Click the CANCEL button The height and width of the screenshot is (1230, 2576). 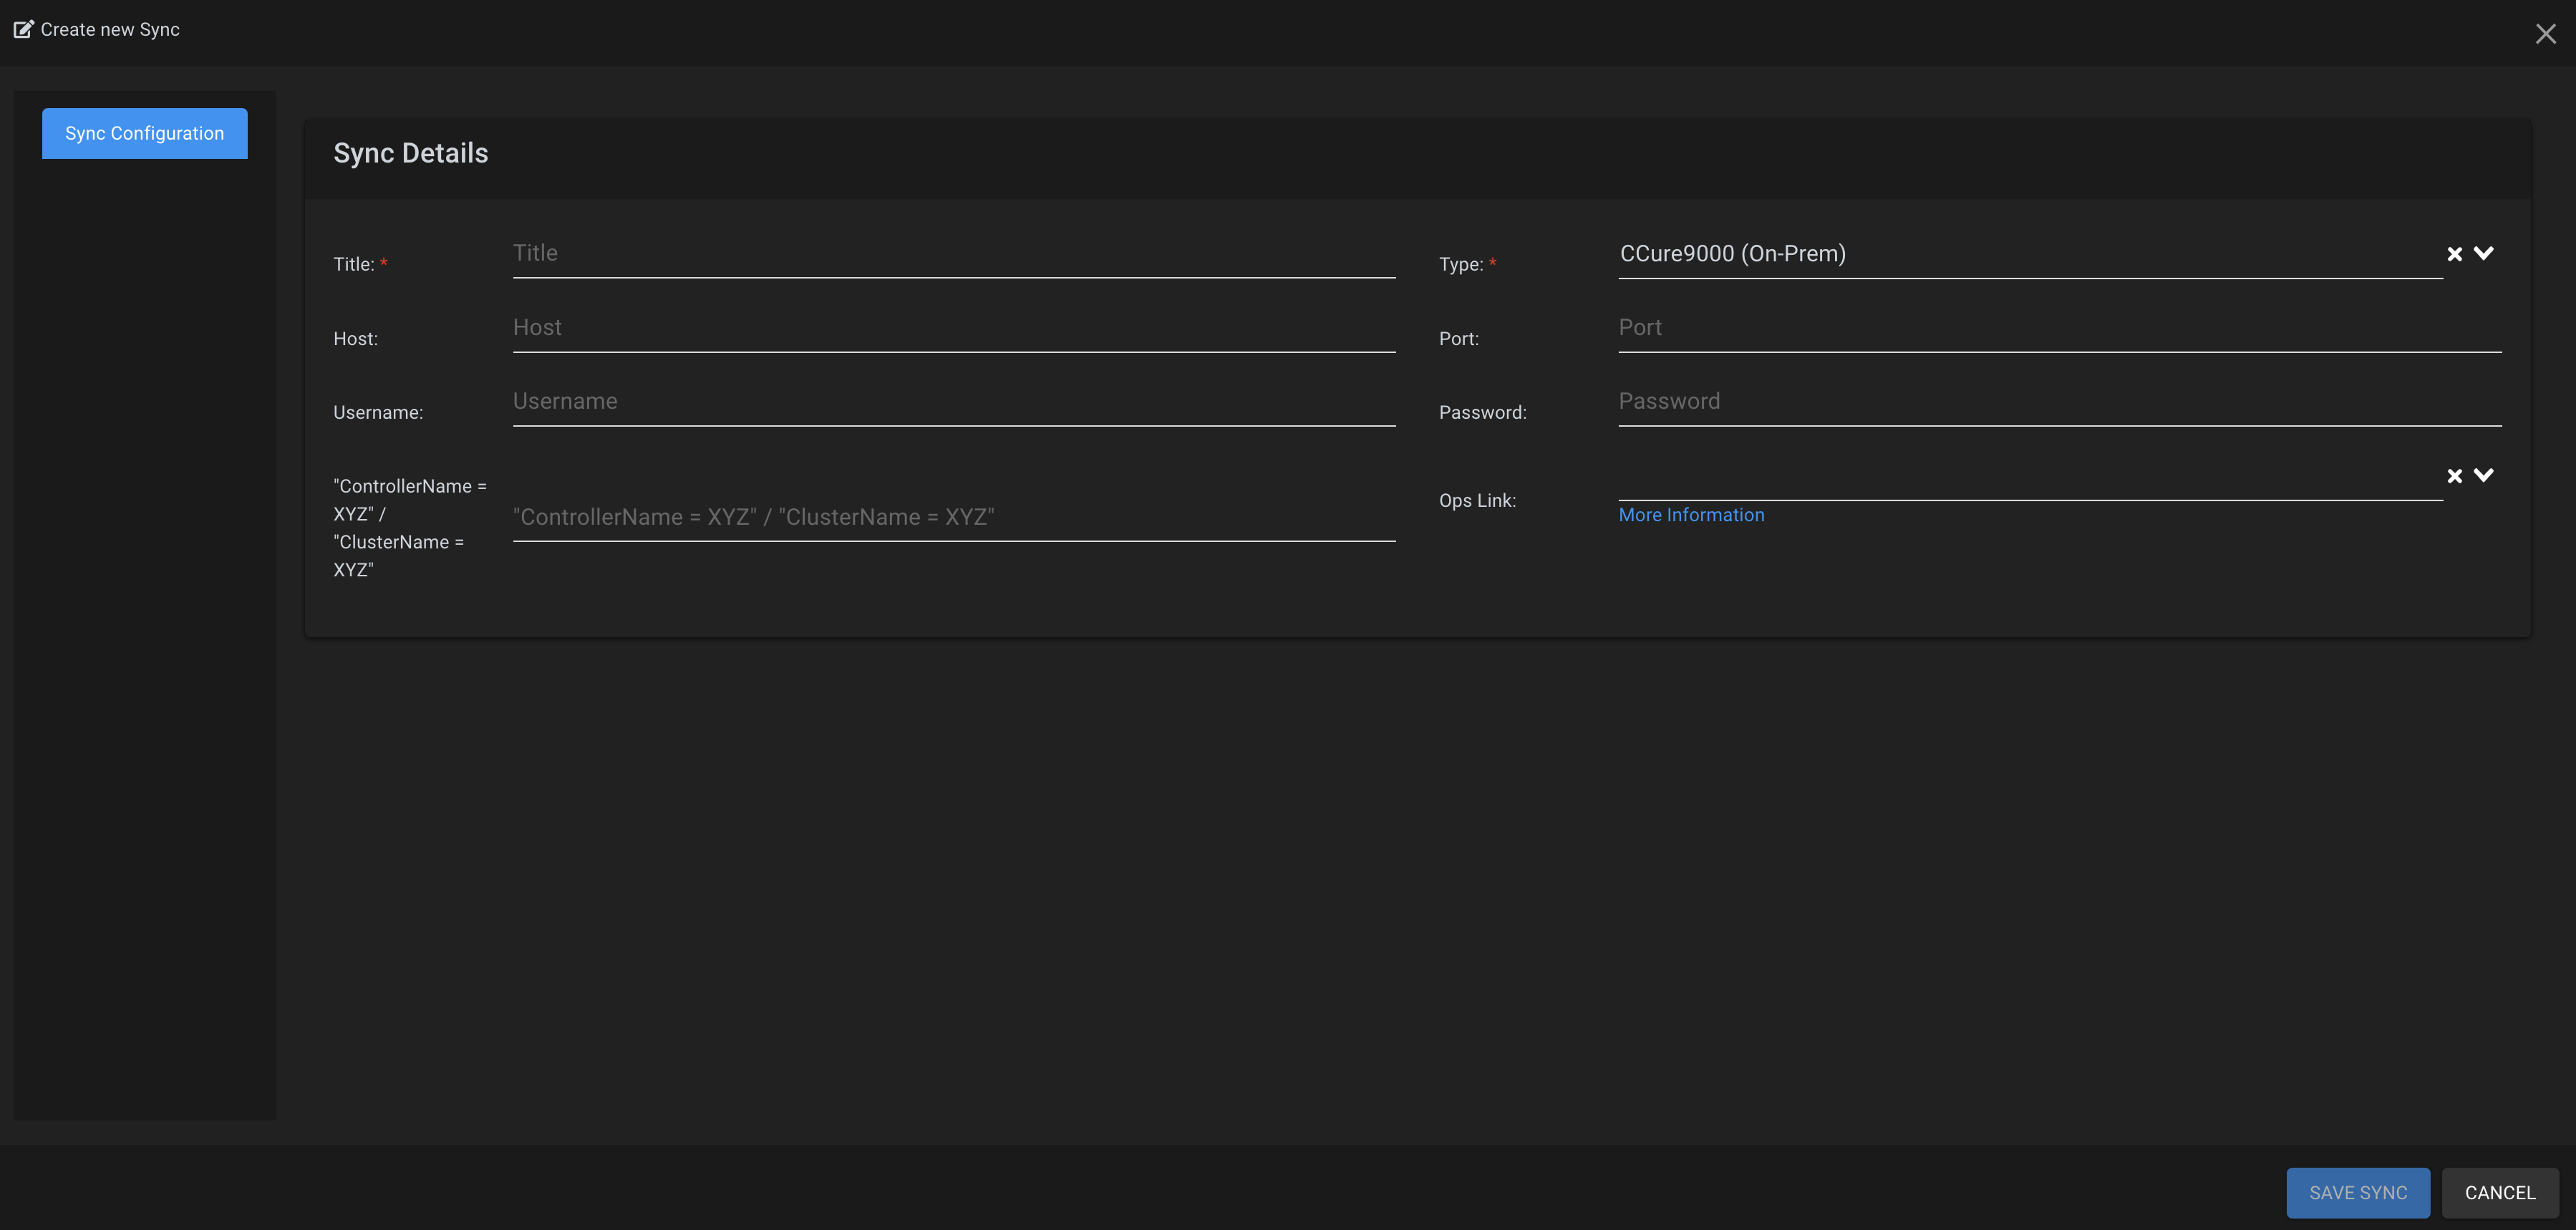pos(2500,1192)
